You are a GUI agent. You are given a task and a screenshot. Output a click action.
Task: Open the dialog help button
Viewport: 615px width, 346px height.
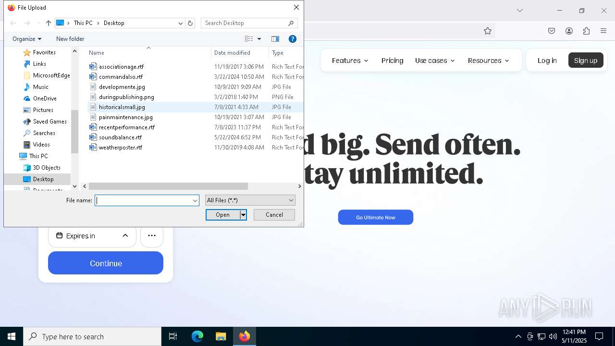pyautogui.click(x=292, y=39)
